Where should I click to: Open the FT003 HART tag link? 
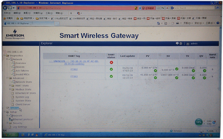[74, 76]
